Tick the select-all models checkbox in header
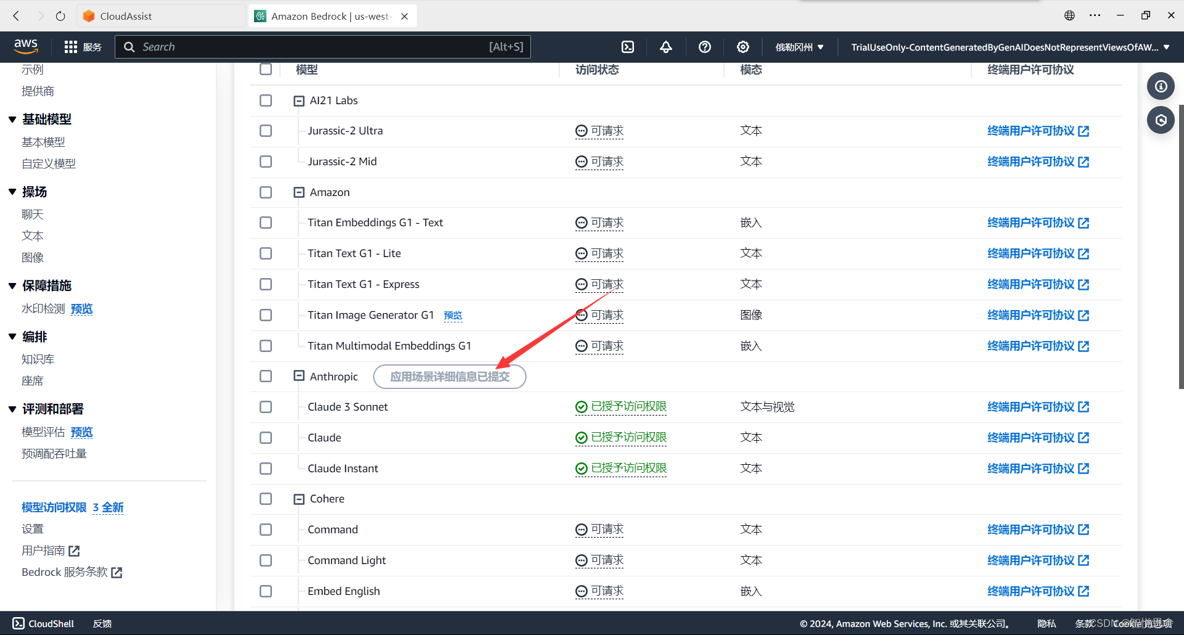This screenshot has width=1184, height=635. coord(266,69)
